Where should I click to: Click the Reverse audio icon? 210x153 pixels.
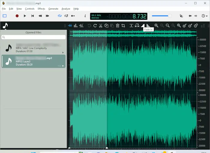click(137, 25)
